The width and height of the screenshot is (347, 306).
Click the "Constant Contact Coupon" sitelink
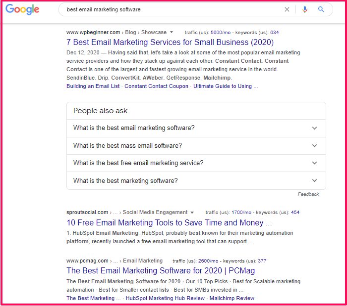(156, 86)
